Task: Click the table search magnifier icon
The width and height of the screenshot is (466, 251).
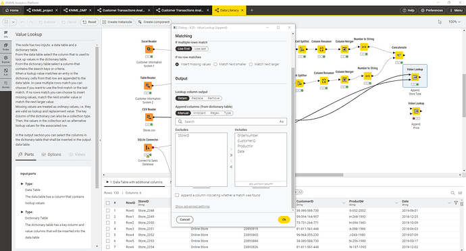Action: click(452, 193)
